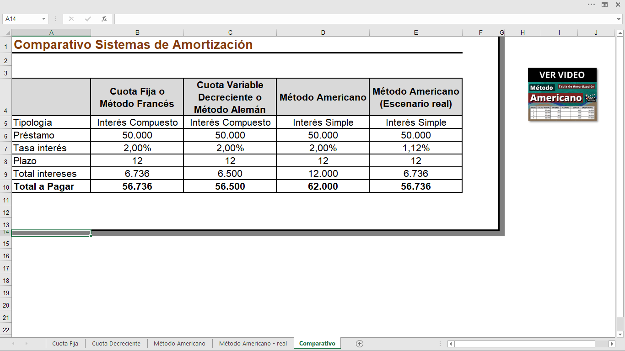Open the Name Box arrow to jump to range
Screen dimensions: 625x351
point(43,19)
